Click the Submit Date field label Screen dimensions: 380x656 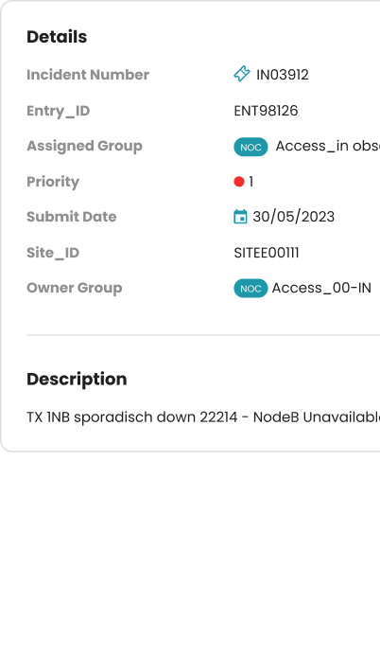(72, 217)
